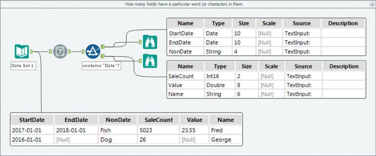The image size is (376, 156).
Task: Click the Text Input tool's output anchor
Action: point(32,51)
